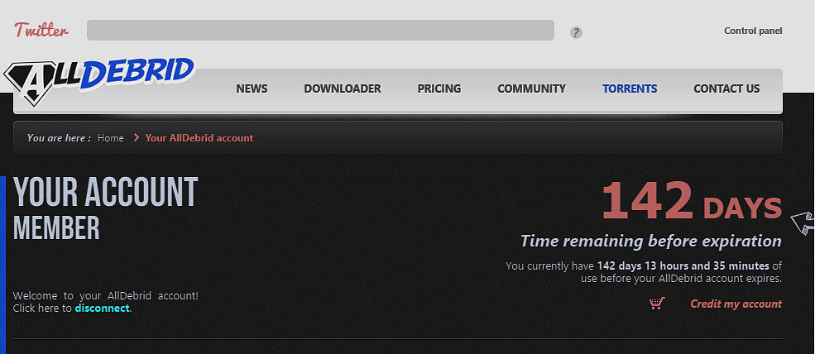Click the 'Credit my account' link
This screenshot has height=354, width=815.
(x=736, y=304)
